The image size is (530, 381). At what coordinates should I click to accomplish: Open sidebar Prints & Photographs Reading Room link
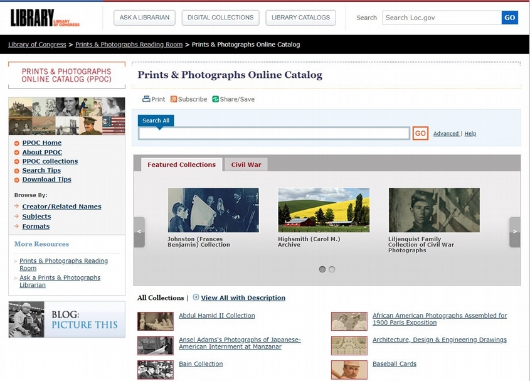[x=63, y=264]
